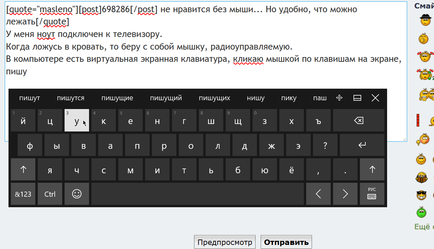Click the Предпросмотр preview button
The height and width of the screenshot is (249, 434).
(225, 242)
